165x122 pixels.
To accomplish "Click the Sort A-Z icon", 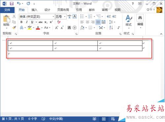I will 111,28.
